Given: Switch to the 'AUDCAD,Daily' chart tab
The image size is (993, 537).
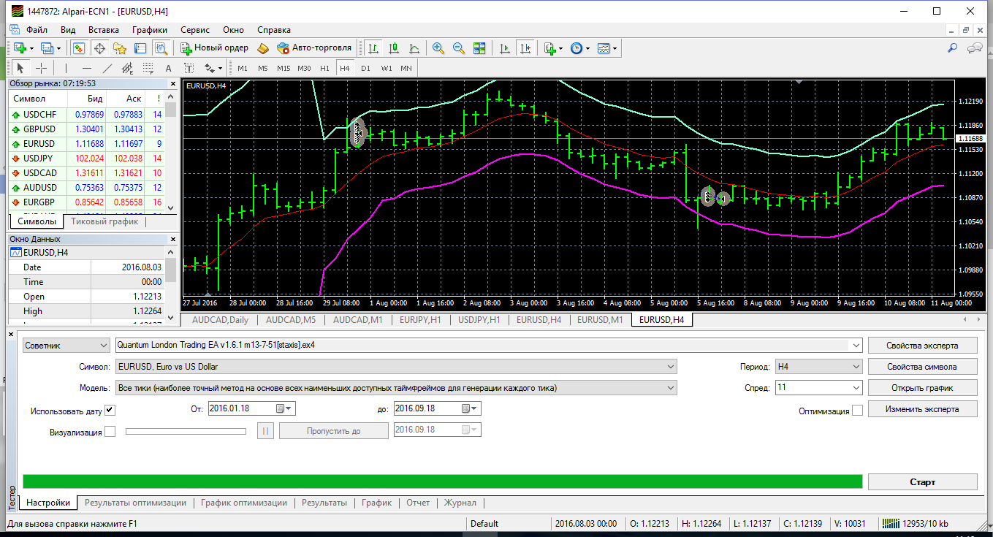Looking at the screenshot, I should point(220,320).
